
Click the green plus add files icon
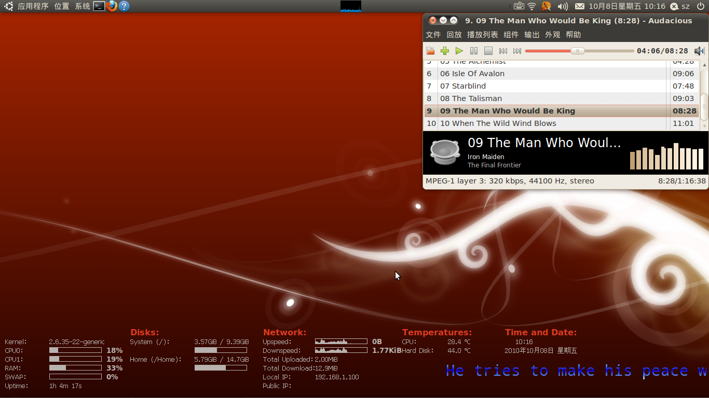(x=445, y=51)
